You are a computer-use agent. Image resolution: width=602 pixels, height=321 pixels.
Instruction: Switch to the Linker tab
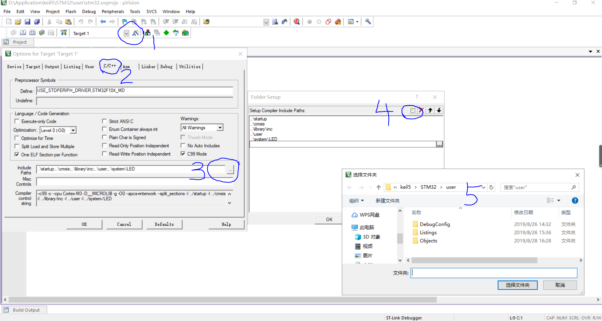coord(148,66)
